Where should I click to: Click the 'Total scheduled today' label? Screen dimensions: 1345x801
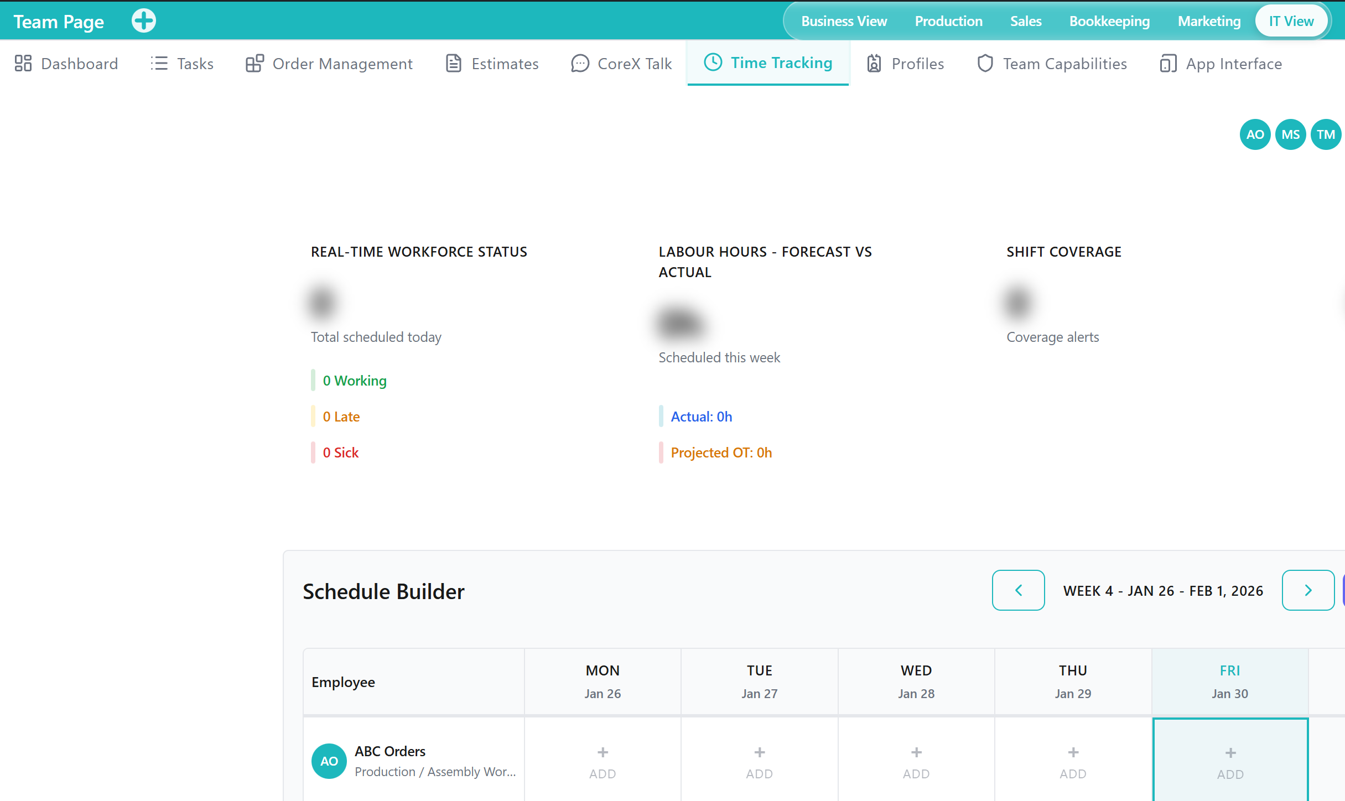(376, 337)
